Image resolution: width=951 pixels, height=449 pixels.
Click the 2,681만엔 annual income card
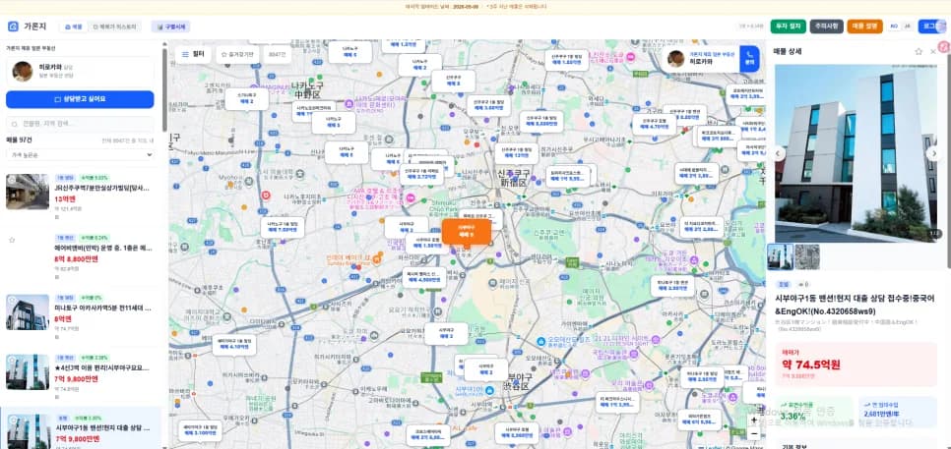pos(898,412)
